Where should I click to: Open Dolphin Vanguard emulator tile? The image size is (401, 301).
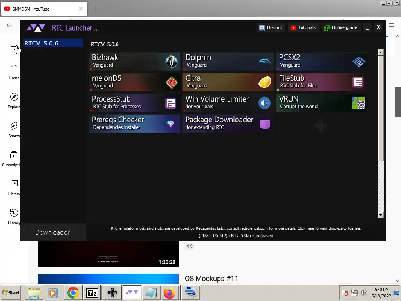pyautogui.click(x=228, y=62)
